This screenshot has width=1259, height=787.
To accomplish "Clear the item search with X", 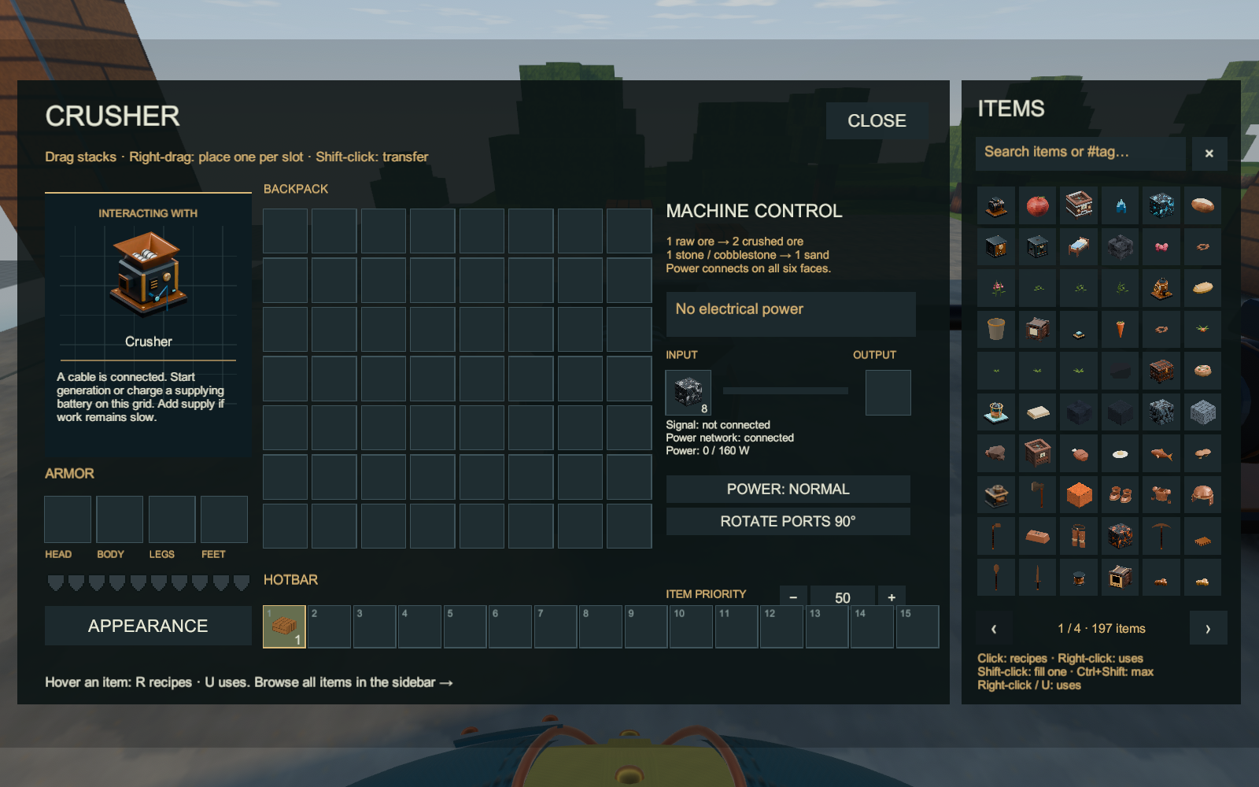I will [1209, 153].
